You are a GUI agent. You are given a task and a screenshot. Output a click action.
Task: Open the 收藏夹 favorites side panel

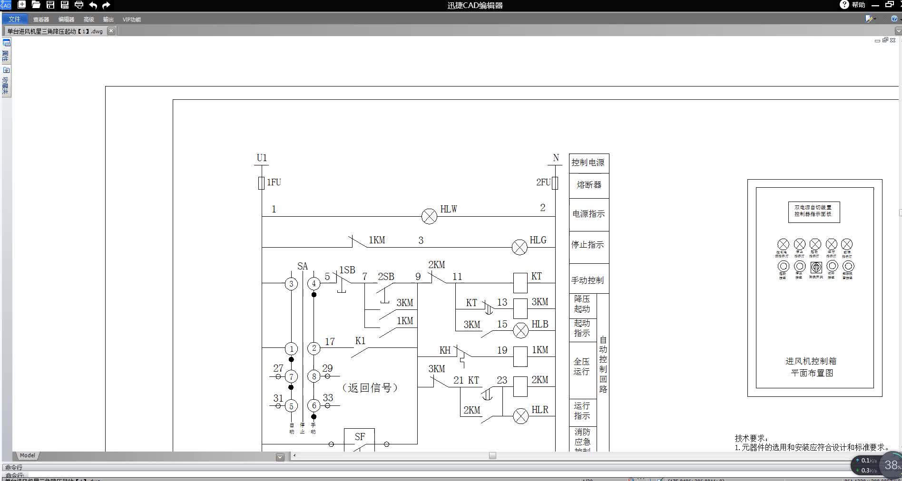tap(6, 82)
